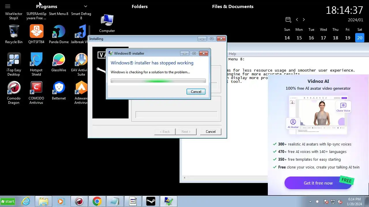Launch Comodo Dragon desktop shortcut

[14, 93]
